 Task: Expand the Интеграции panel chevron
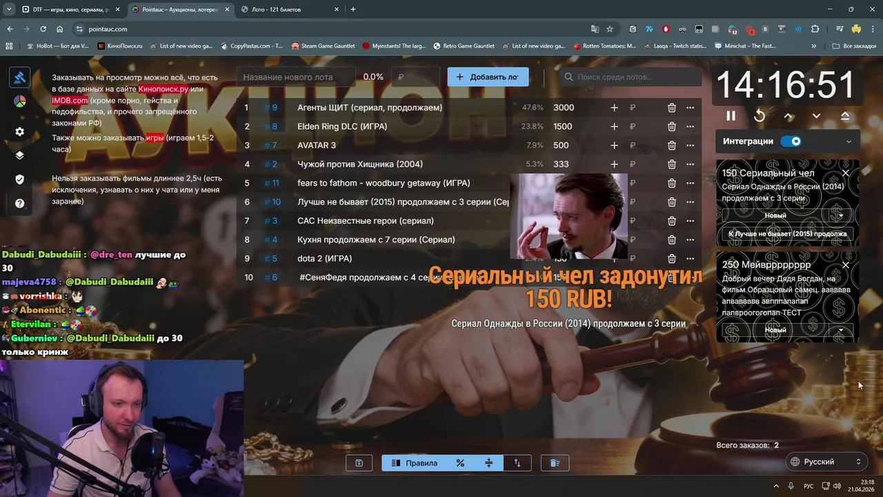tap(849, 142)
